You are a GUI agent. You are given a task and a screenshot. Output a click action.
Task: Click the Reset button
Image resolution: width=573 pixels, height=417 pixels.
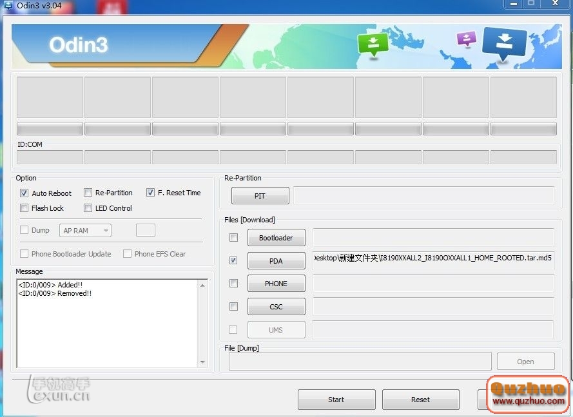tap(421, 400)
